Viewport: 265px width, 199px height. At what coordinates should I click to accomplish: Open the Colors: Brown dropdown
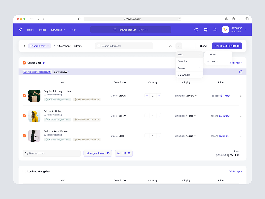119,96
